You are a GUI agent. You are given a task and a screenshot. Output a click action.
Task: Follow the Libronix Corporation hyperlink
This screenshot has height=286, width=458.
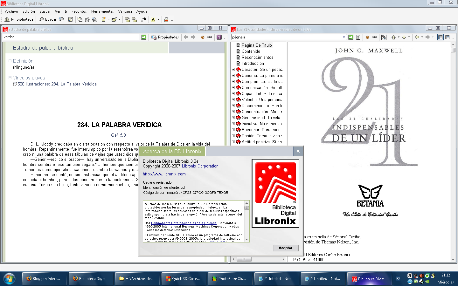[x=200, y=166]
